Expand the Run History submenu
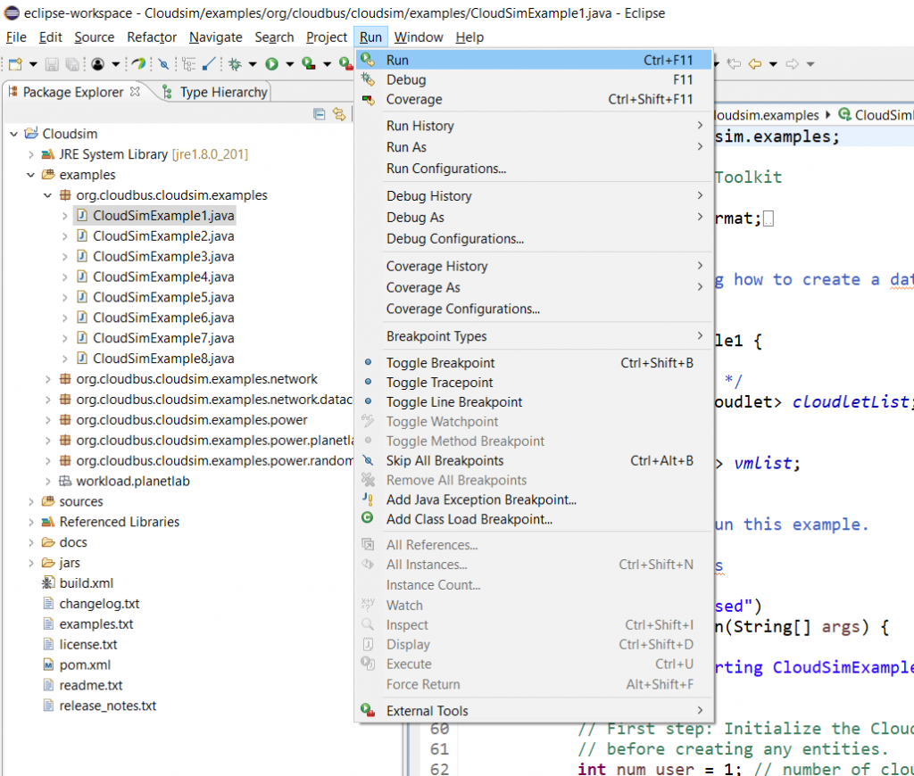The image size is (914, 776). pyautogui.click(x=533, y=126)
